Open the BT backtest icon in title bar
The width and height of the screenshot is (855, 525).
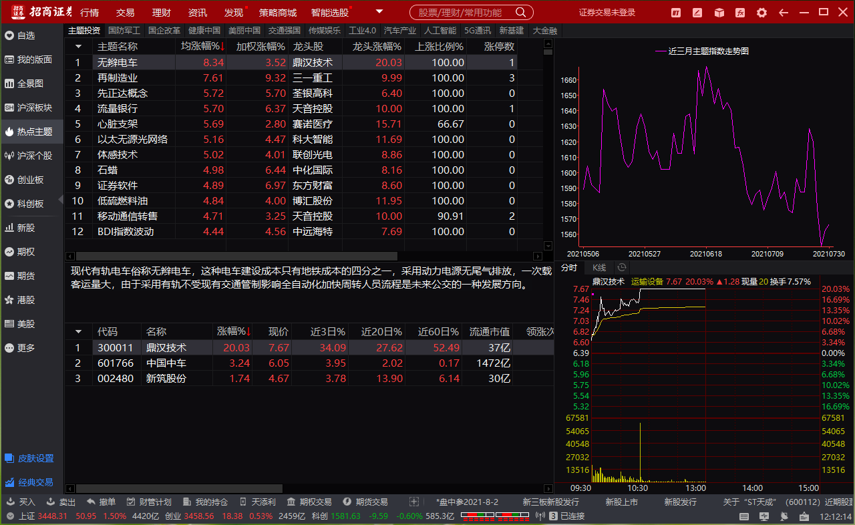coord(676,13)
